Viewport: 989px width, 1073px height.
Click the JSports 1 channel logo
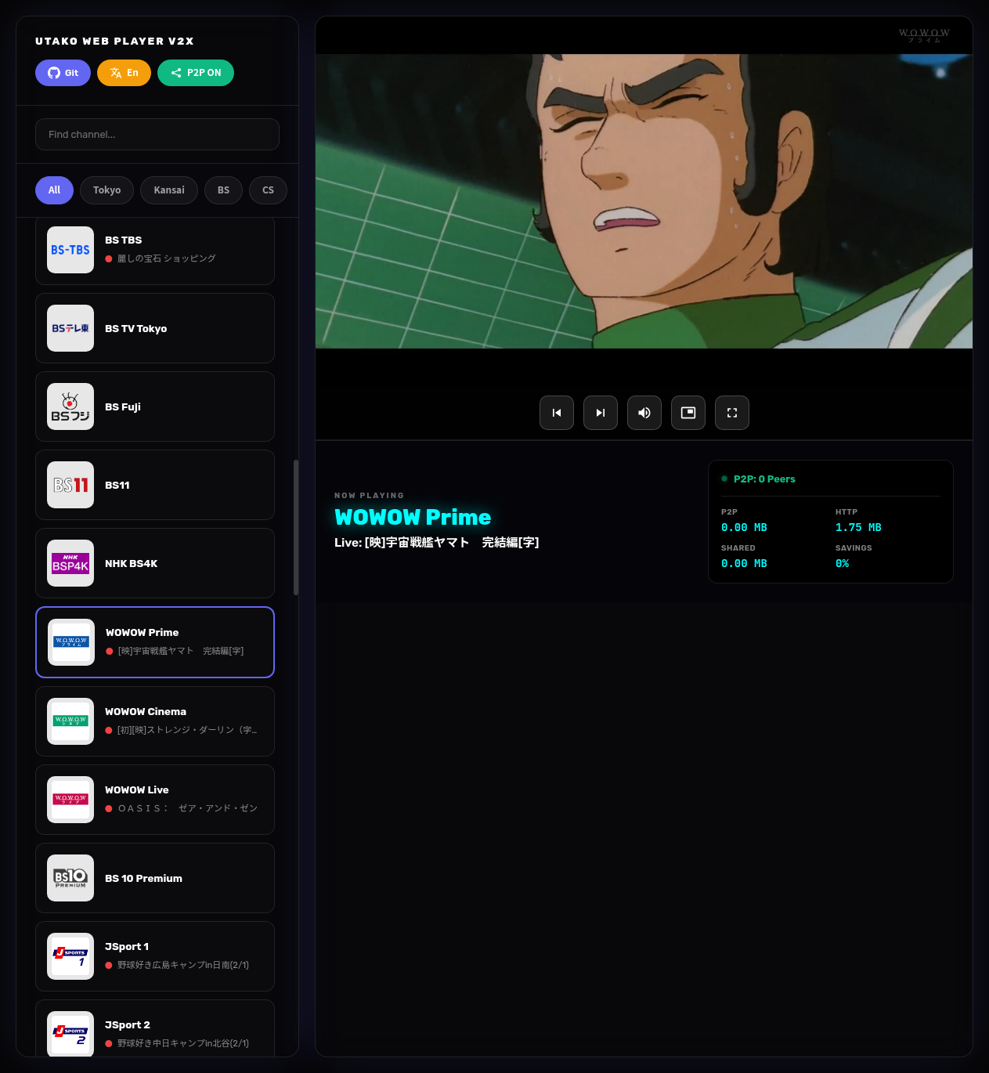(x=70, y=956)
